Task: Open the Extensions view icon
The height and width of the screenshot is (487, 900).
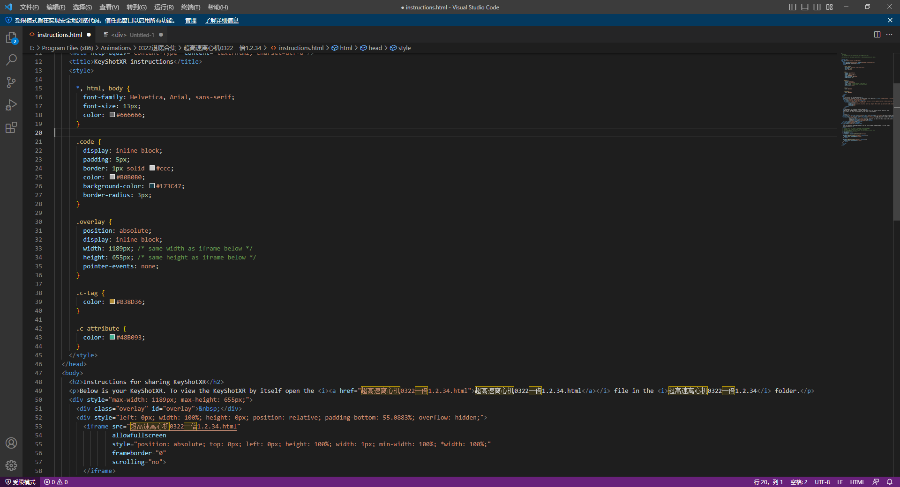Action: 11,127
